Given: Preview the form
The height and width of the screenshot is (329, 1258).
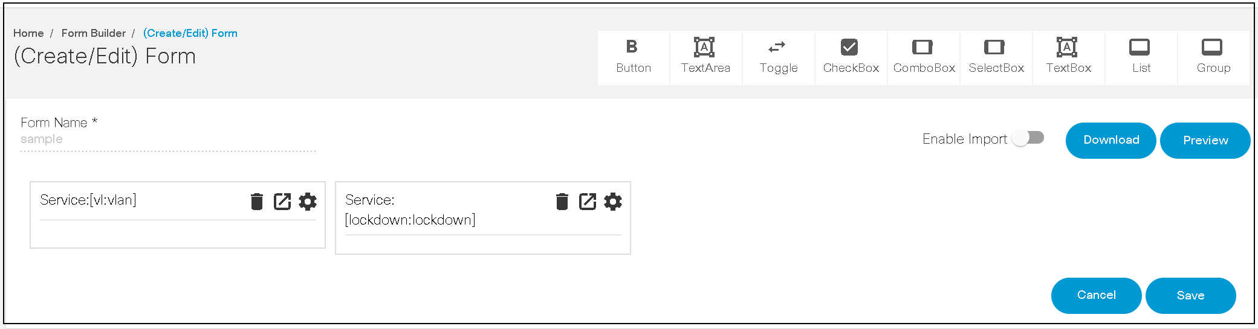Looking at the screenshot, I should point(1205,140).
